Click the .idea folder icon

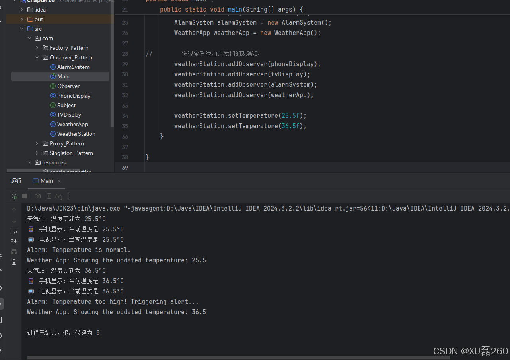[30, 10]
